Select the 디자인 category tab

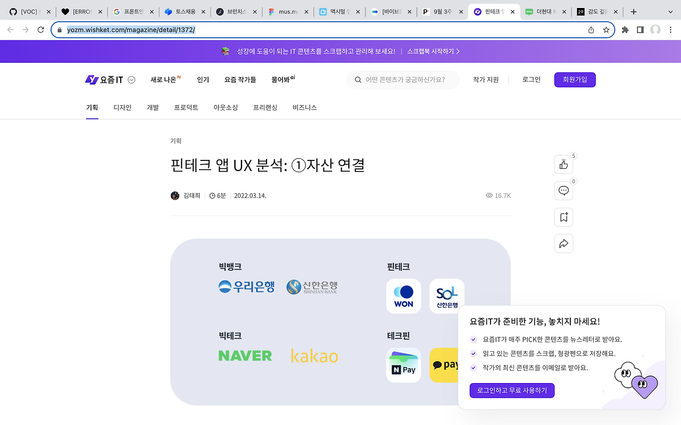(122, 107)
